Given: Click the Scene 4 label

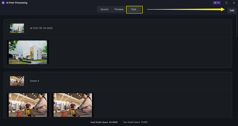Looking at the screenshot, I should [x=34, y=81].
